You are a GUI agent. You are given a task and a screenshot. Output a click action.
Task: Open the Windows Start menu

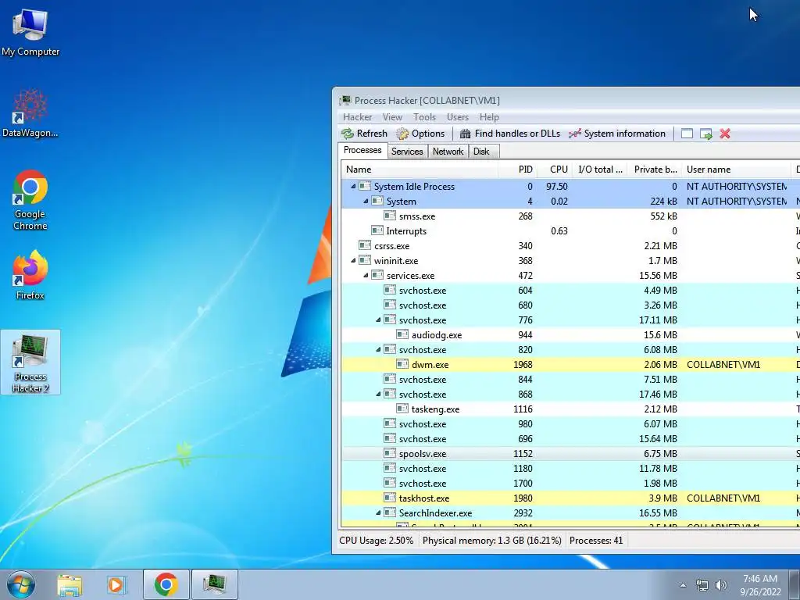[21, 584]
